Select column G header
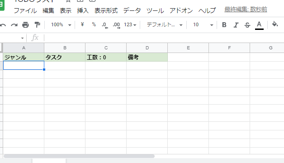The width and height of the screenshot is (284, 163). (267, 48)
